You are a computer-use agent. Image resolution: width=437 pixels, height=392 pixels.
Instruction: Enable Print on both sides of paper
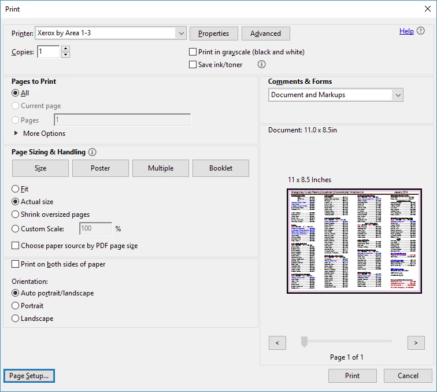[16, 264]
